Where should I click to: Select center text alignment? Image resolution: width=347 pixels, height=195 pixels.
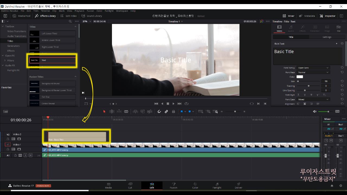click(305, 104)
